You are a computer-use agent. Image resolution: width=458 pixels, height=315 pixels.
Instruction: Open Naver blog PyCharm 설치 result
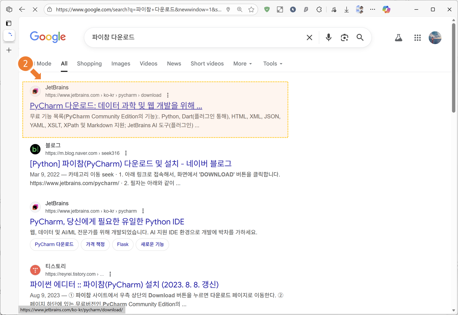coord(130,163)
